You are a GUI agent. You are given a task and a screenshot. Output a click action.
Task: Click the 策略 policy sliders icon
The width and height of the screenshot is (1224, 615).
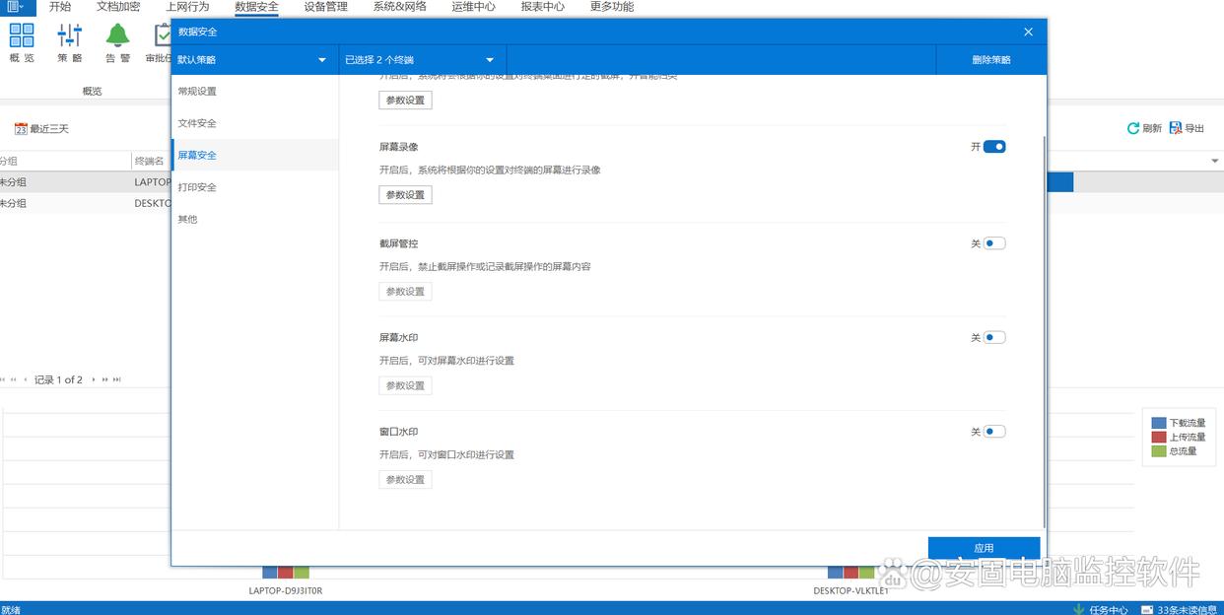point(70,36)
